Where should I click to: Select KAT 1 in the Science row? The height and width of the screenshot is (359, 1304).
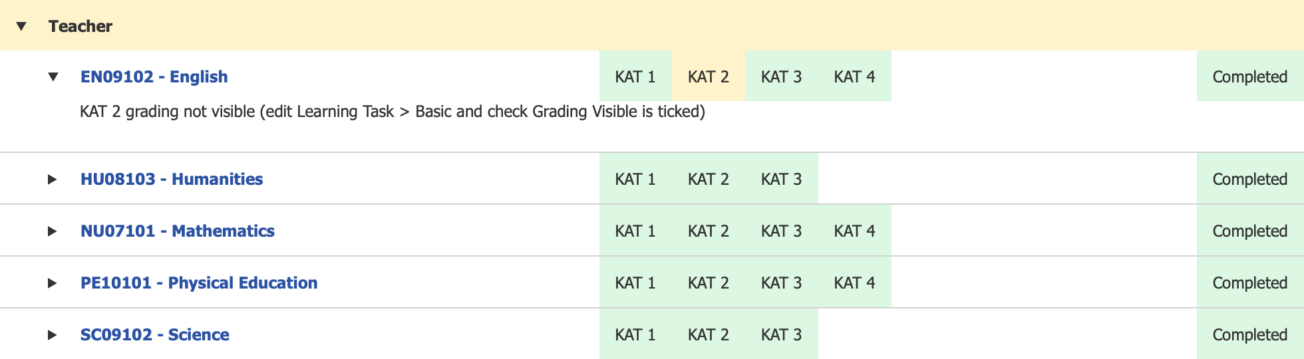point(635,335)
